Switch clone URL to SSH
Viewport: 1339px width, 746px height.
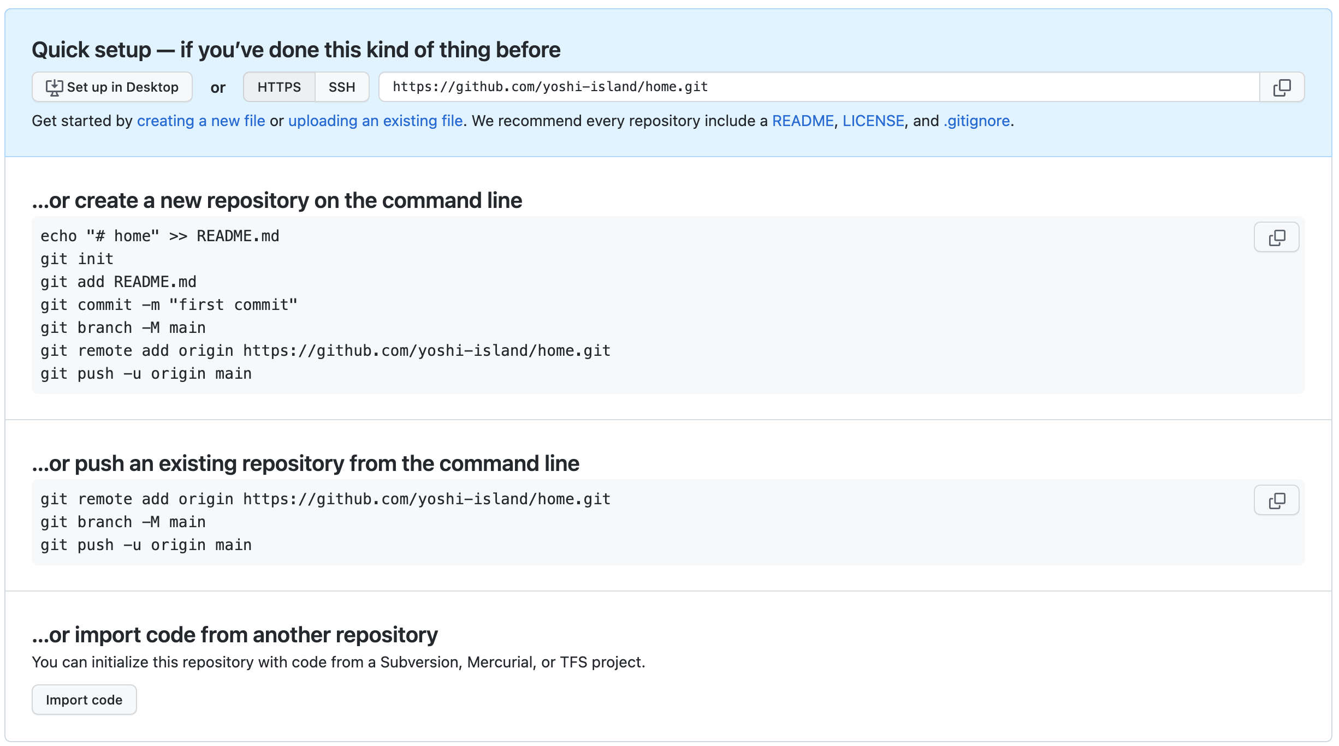tap(342, 87)
